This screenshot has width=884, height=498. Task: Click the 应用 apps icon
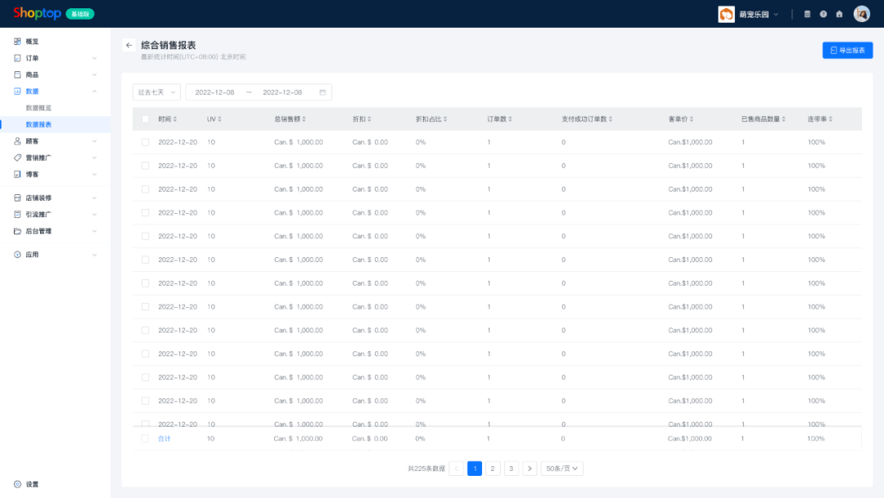pos(17,255)
